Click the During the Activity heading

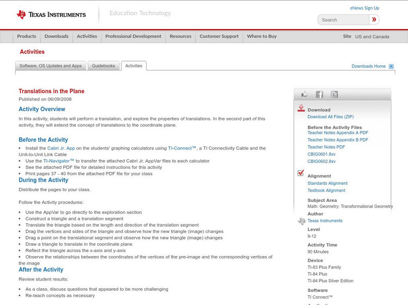tap(43, 180)
